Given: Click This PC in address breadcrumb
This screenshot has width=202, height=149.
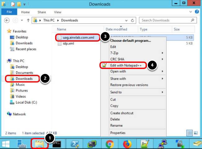Looking at the screenshot, I should pos(49,20).
